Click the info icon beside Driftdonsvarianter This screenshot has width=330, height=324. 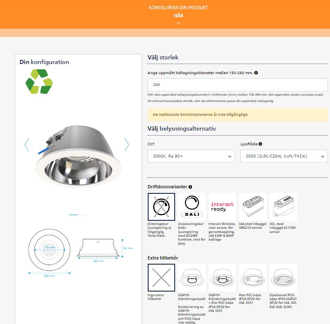190,187
